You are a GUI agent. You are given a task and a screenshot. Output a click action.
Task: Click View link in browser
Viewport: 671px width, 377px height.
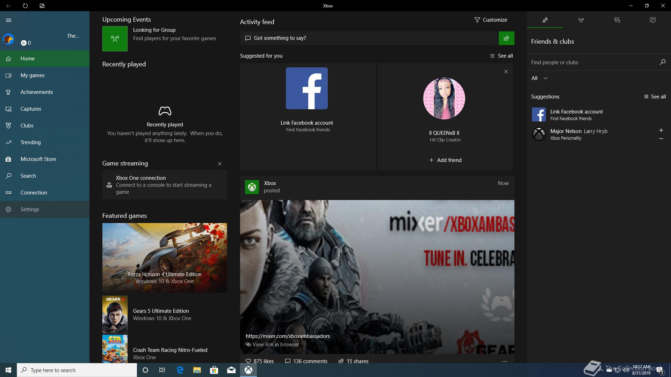272,345
